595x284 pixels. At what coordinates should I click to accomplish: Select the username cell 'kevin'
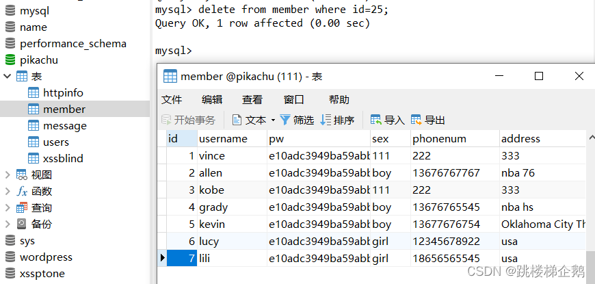(x=233, y=224)
